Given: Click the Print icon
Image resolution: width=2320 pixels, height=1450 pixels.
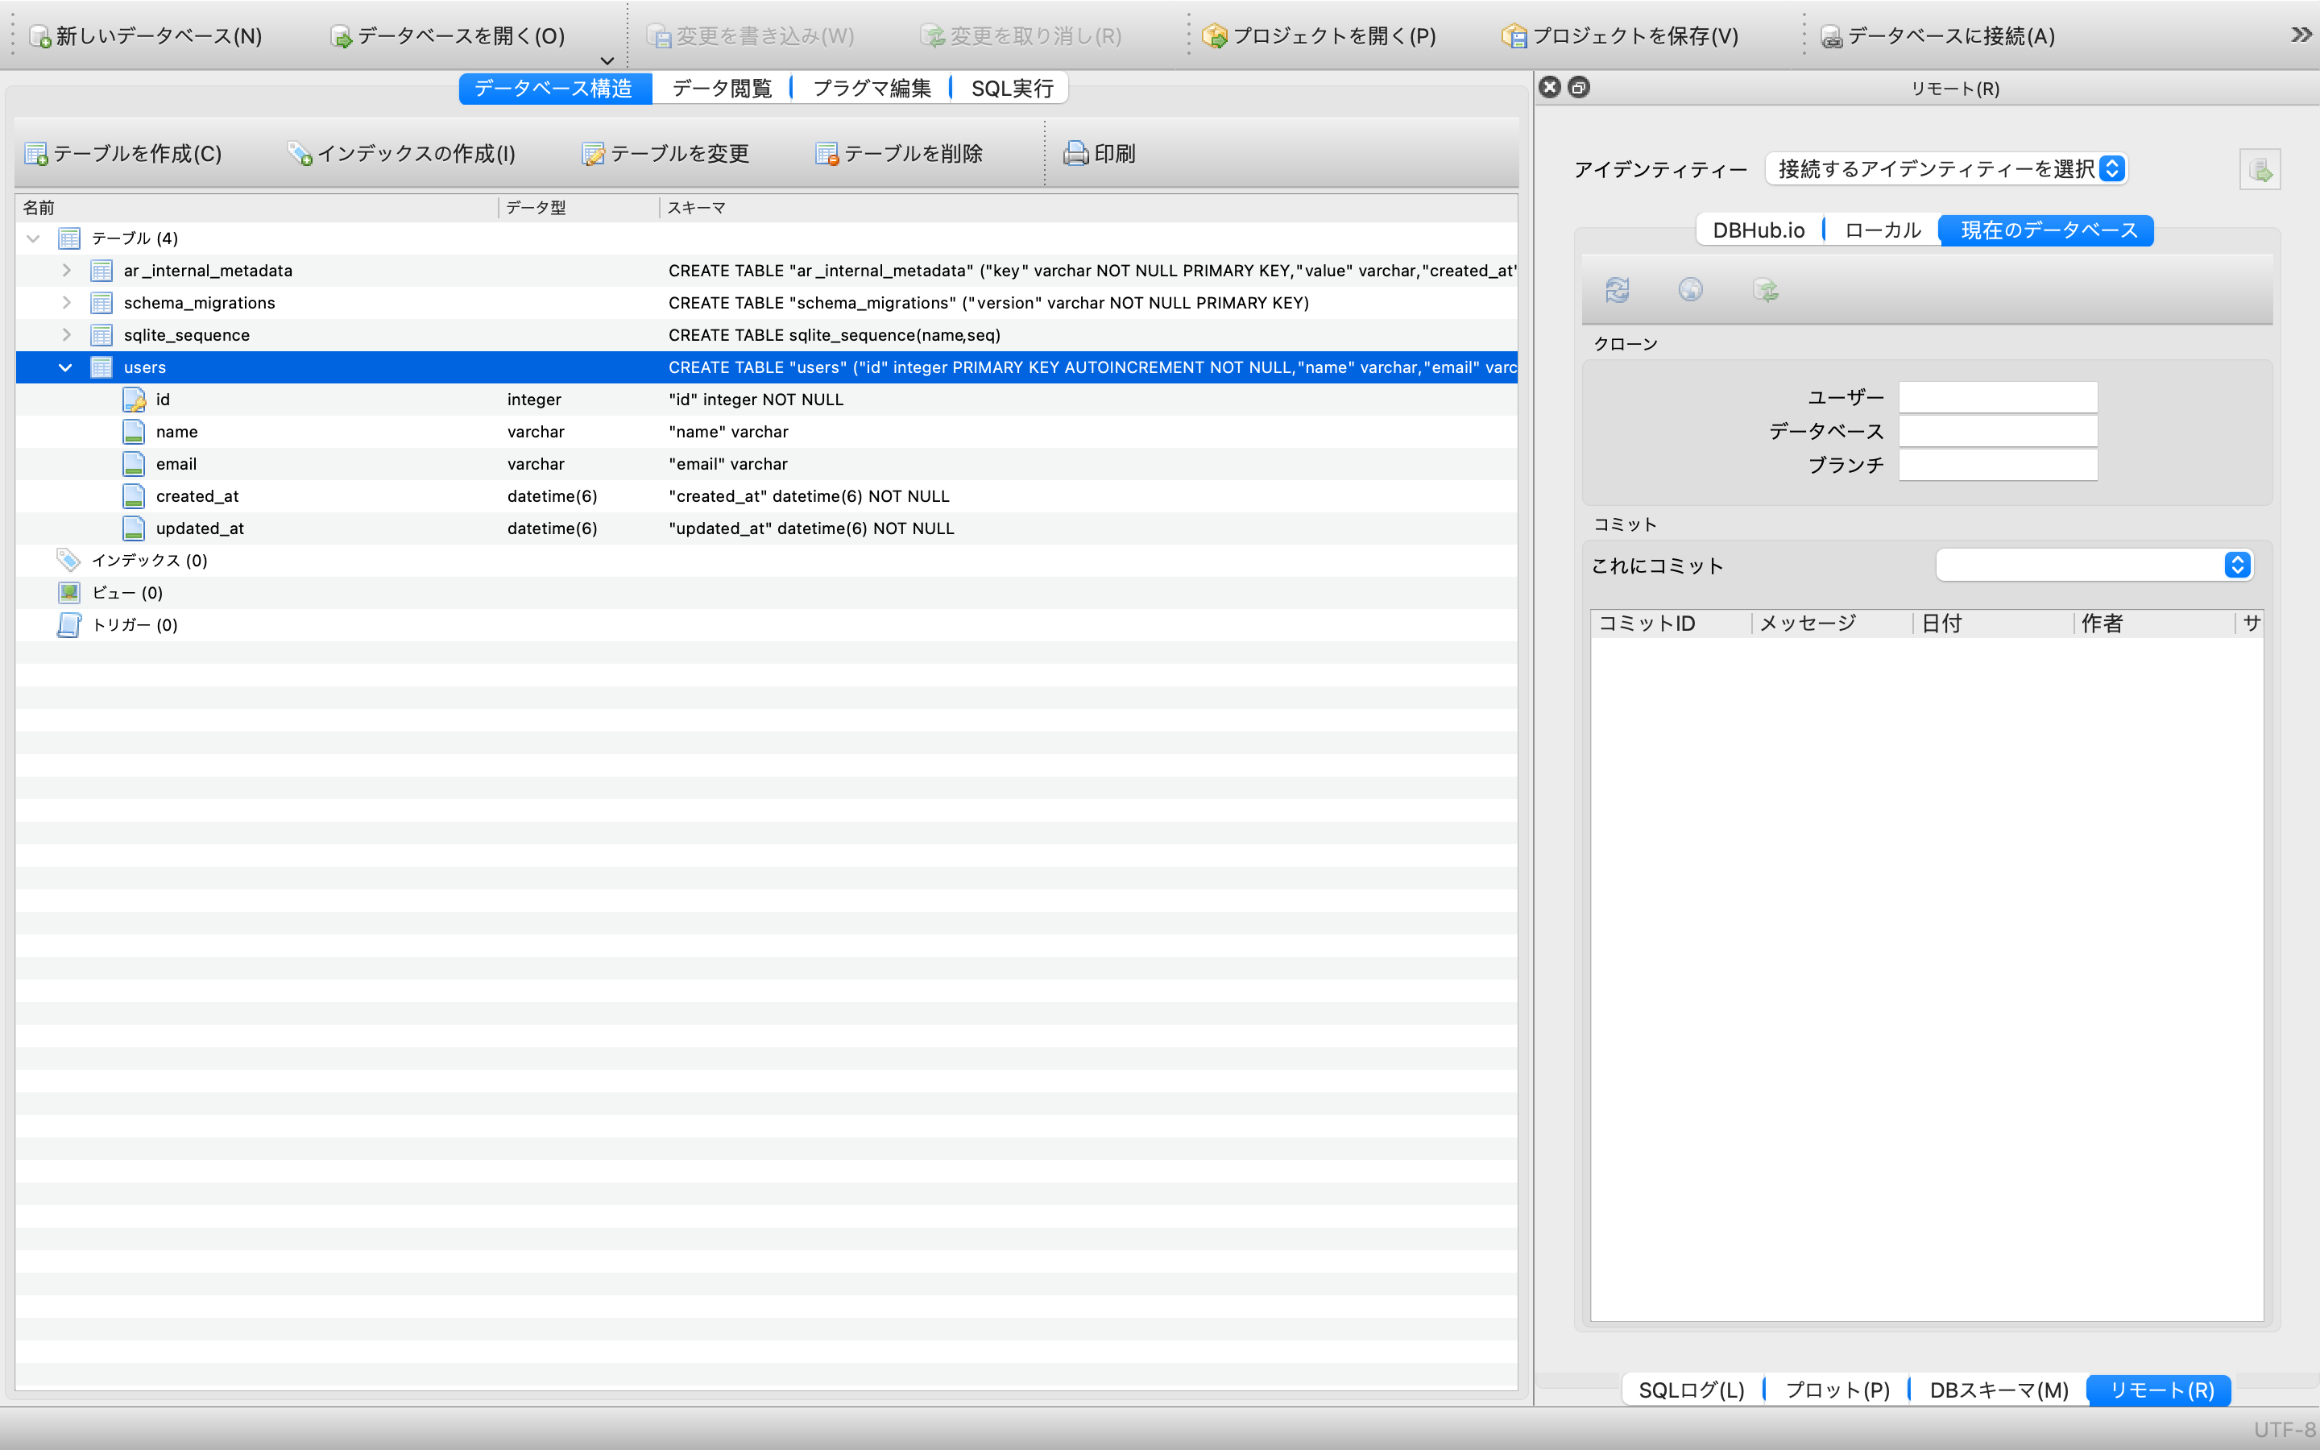Looking at the screenshot, I should pyautogui.click(x=1075, y=153).
